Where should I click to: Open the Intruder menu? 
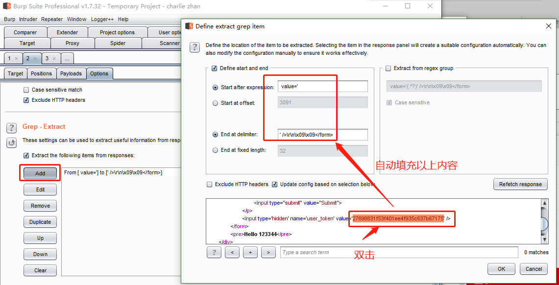tap(28, 19)
